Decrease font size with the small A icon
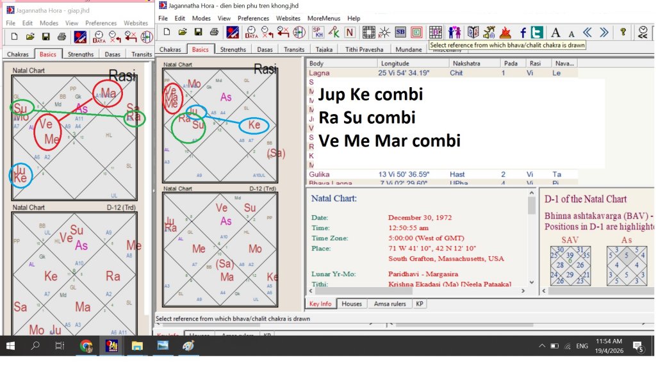 (x=571, y=33)
